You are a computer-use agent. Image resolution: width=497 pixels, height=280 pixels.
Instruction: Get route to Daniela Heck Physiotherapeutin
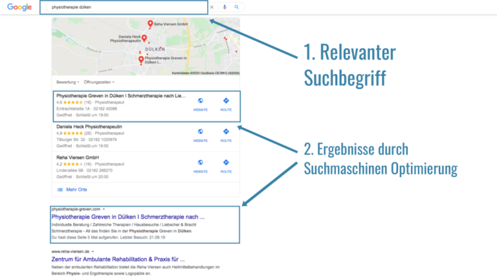226,135
